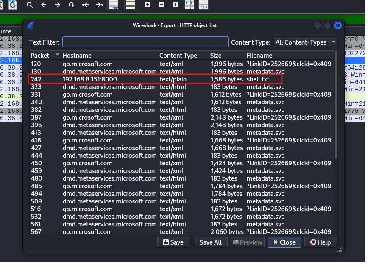Select packet 485 row

pos(181,186)
